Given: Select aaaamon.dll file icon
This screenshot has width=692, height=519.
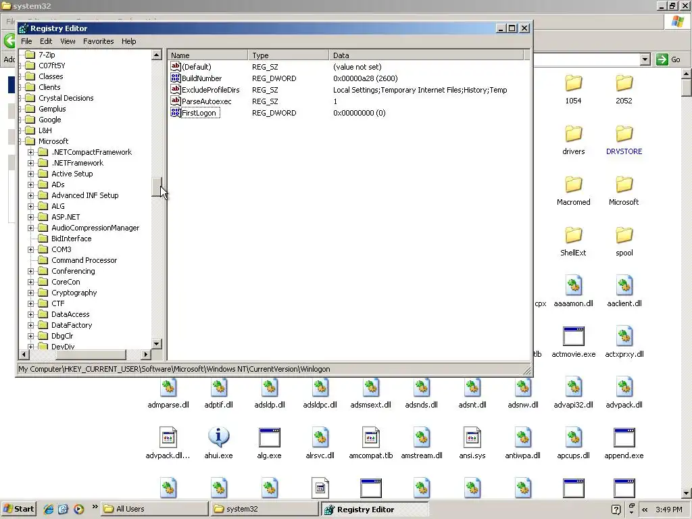Looking at the screenshot, I should point(573,286).
